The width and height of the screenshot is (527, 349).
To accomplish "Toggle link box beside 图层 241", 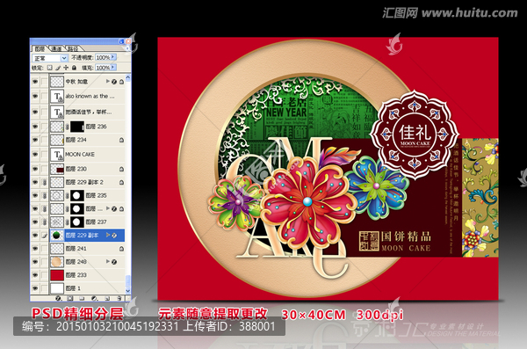I will (x=44, y=249).
